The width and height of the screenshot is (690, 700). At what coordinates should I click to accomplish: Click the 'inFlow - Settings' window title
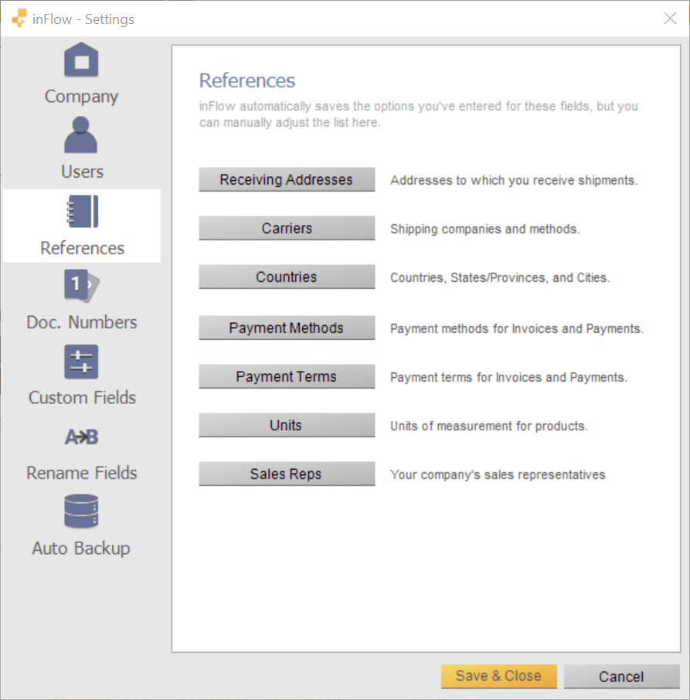(83, 19)
